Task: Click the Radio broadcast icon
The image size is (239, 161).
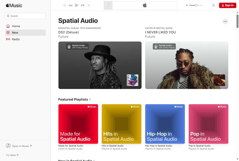Action: [8, 39]
